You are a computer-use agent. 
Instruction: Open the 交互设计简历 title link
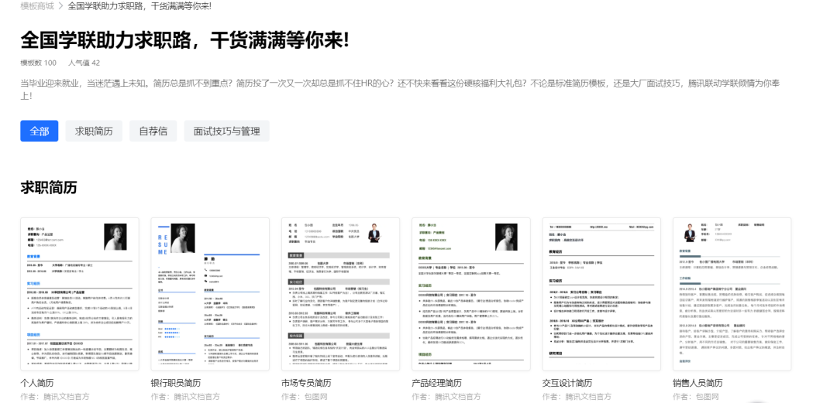point(567,383)
